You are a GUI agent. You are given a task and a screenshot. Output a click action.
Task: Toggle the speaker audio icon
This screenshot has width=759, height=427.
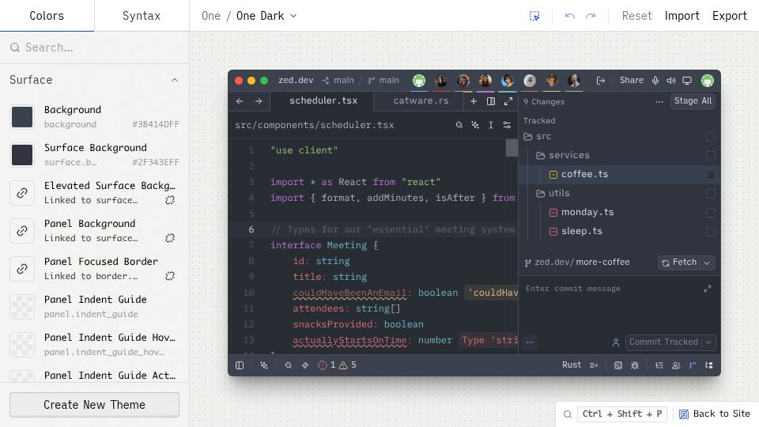click(671, 81)
